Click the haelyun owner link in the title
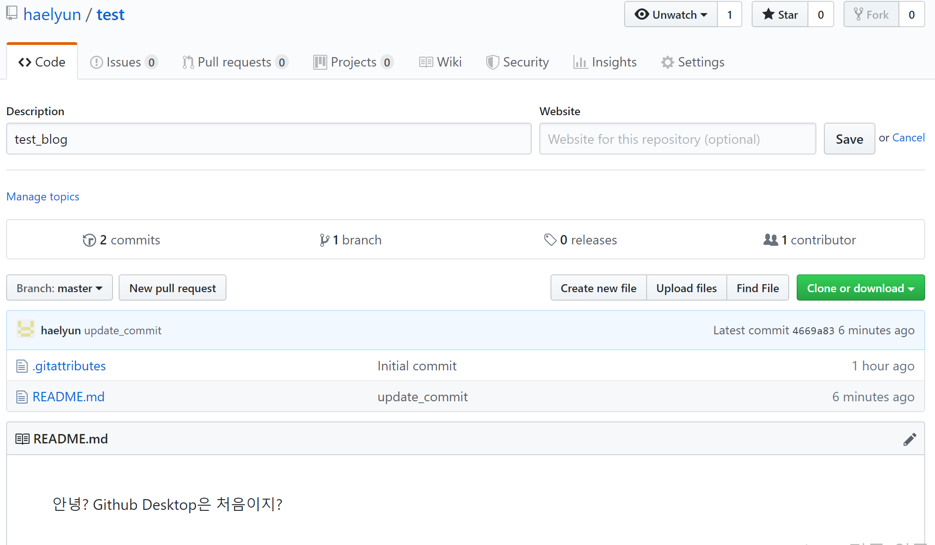 (52, 15)
